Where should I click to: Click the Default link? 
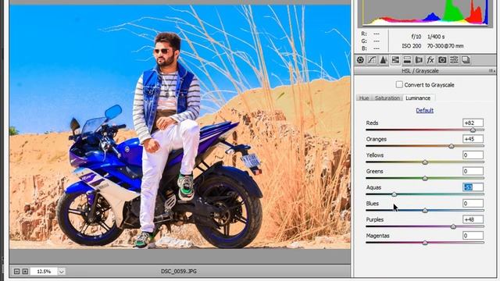[x=424, y=110]
